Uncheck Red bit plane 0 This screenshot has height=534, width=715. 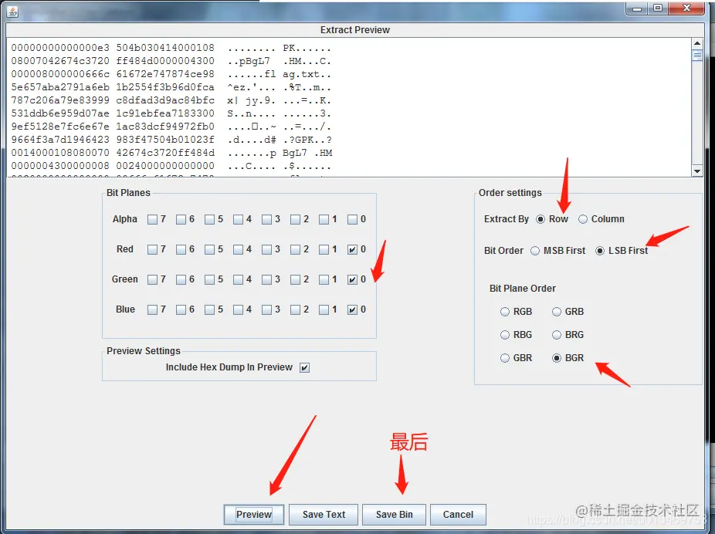coord(353,250)
